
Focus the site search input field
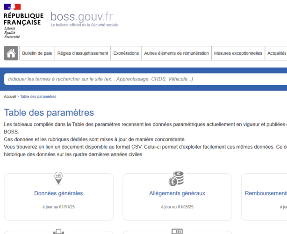pos(145,79)
